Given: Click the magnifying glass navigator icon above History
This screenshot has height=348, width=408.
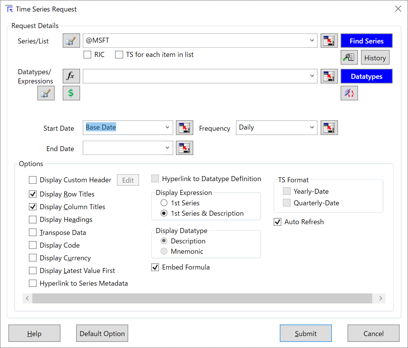Looking at the screenshot, I should pyautogui.click(x=349, y=57).
